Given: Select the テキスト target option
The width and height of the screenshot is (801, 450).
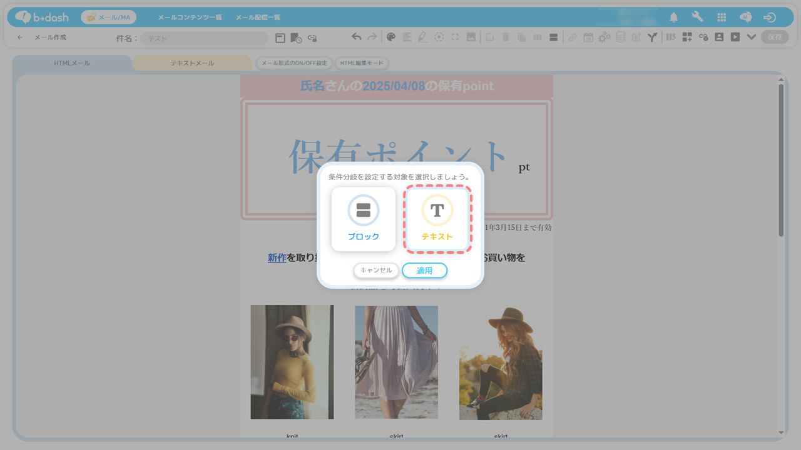Looking at the screenshot, I should [437, 219].
